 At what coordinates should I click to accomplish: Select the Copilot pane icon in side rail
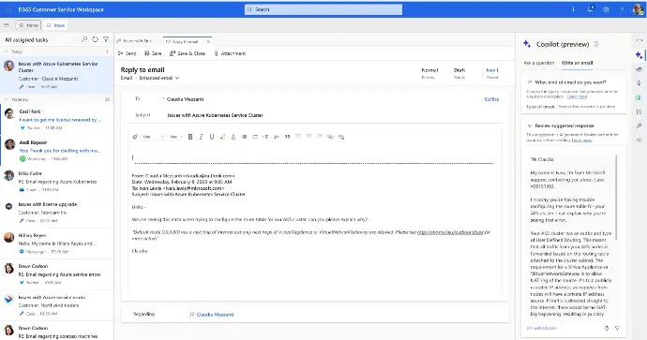point(639,54)
